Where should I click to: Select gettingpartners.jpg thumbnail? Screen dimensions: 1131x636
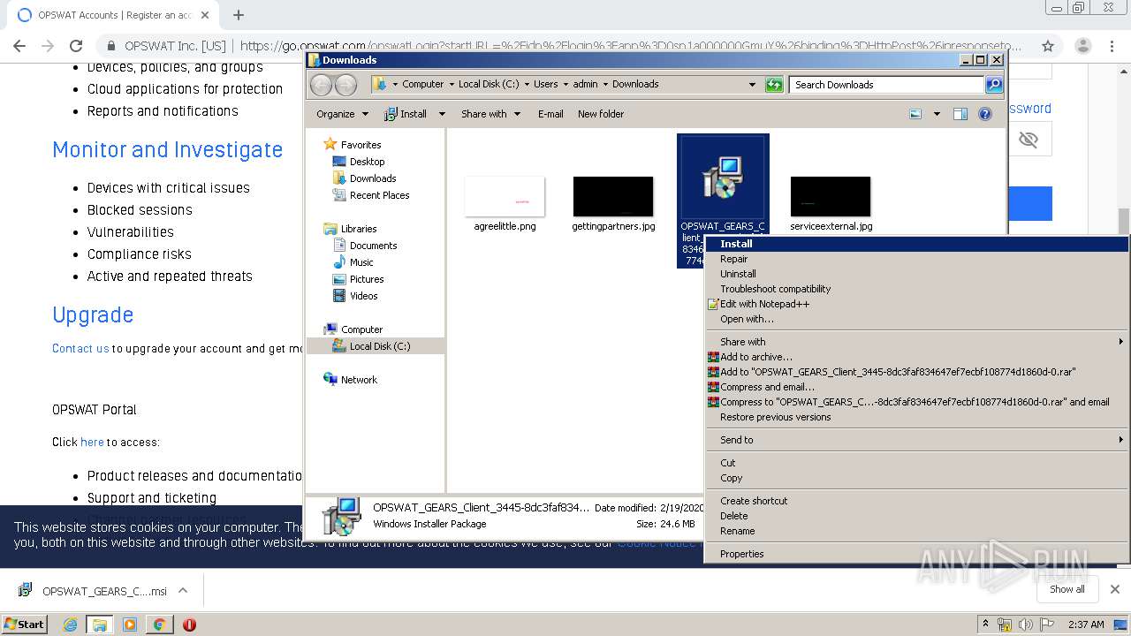tap(613, 196)
